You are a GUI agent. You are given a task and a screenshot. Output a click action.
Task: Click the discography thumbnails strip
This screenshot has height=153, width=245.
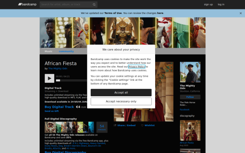coord(69,127)
